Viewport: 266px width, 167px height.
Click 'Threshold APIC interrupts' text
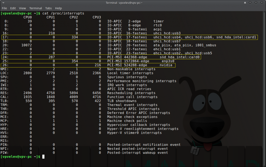point(133,109)
